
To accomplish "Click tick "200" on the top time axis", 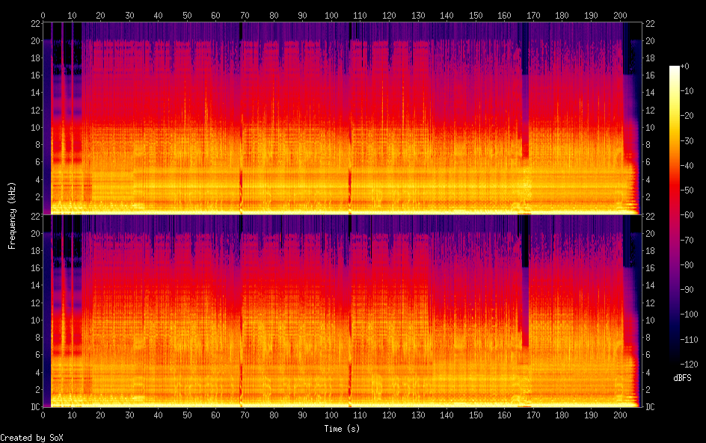I will tap(620, 15).
